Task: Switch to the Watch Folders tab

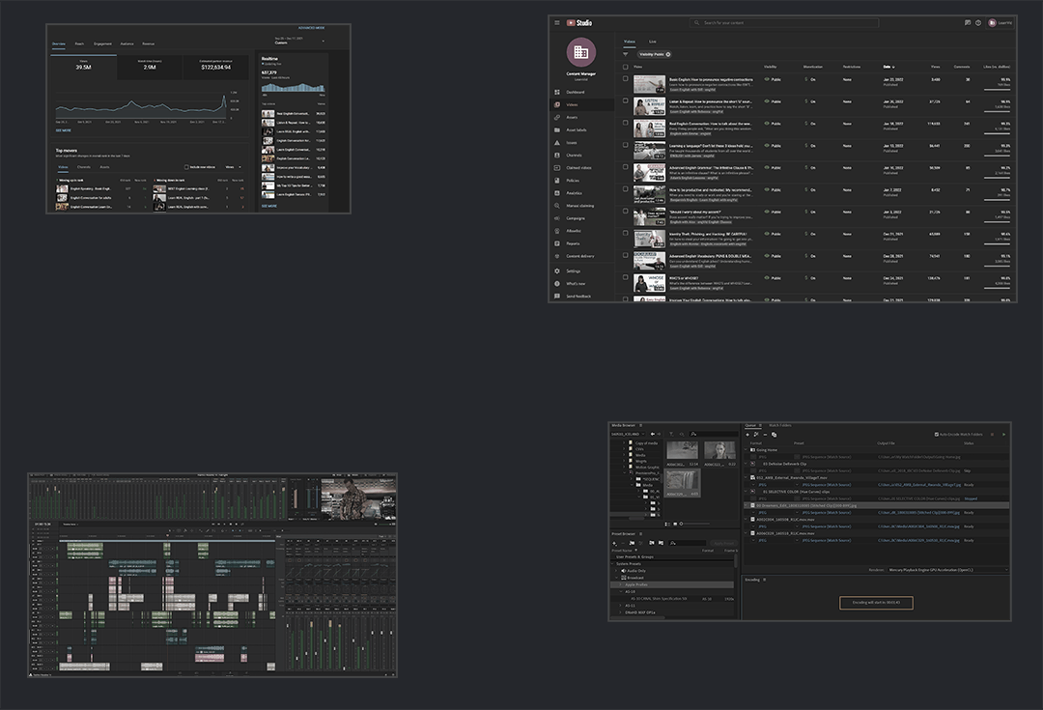Action: [x=779, y=425]
